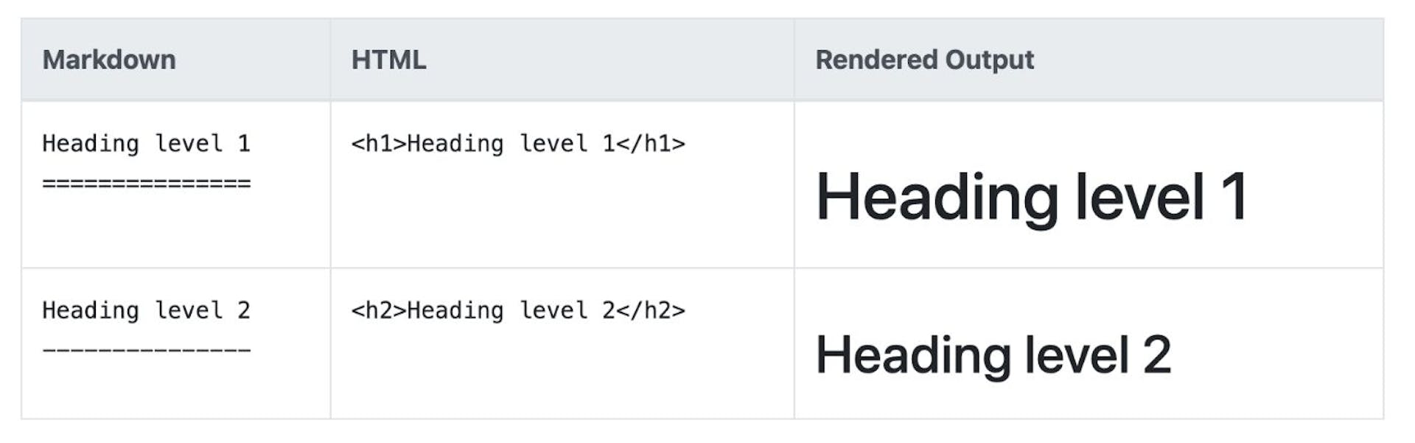Click the digit 2 in rendered heading
Viewport: 1415px width, 443px height.
[x=1157, y=355]
